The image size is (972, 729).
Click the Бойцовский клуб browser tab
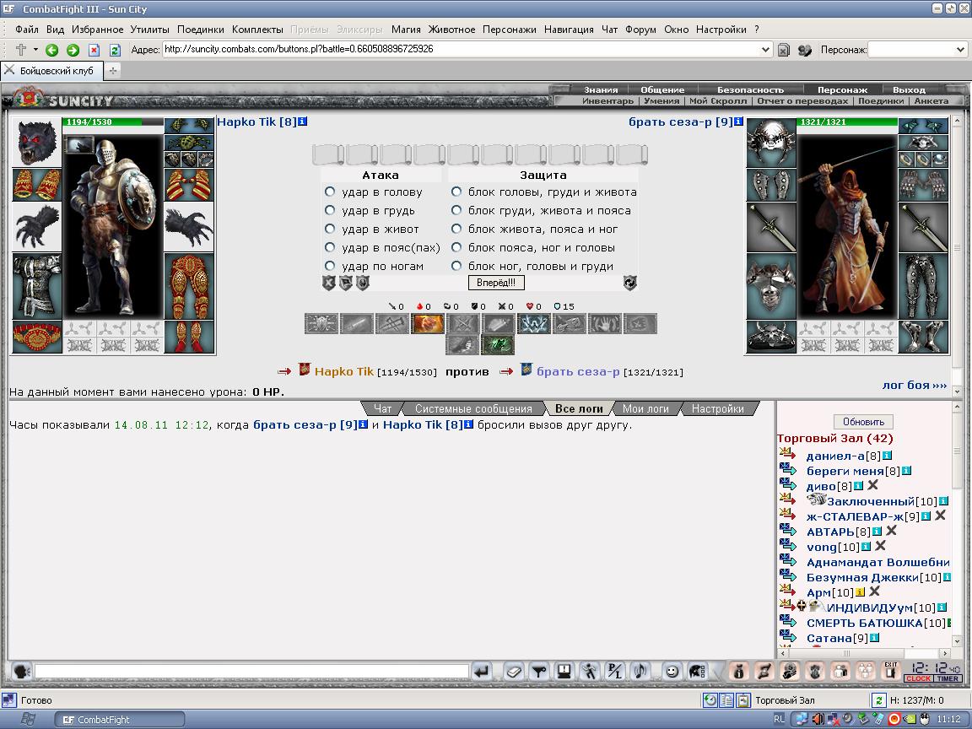point(52,71)
